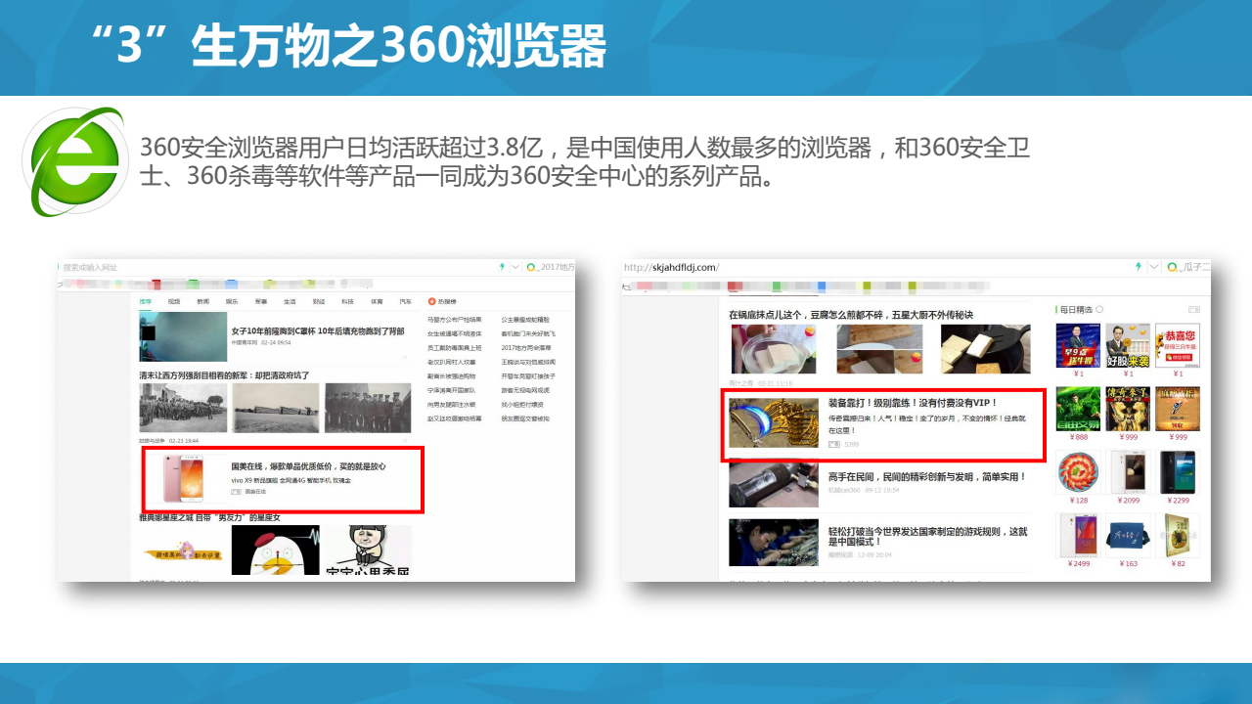Open the 国美在线 ad headline
This screenshot has height=704, width=1252.
(308, 466)
